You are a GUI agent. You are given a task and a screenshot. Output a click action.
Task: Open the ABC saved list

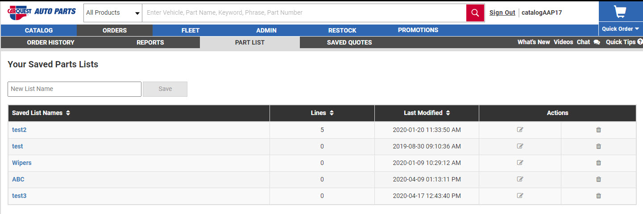(18, 179)
